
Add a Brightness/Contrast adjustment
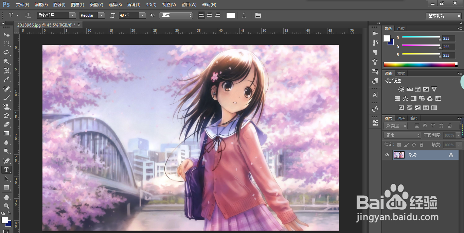tap(401, 89)
